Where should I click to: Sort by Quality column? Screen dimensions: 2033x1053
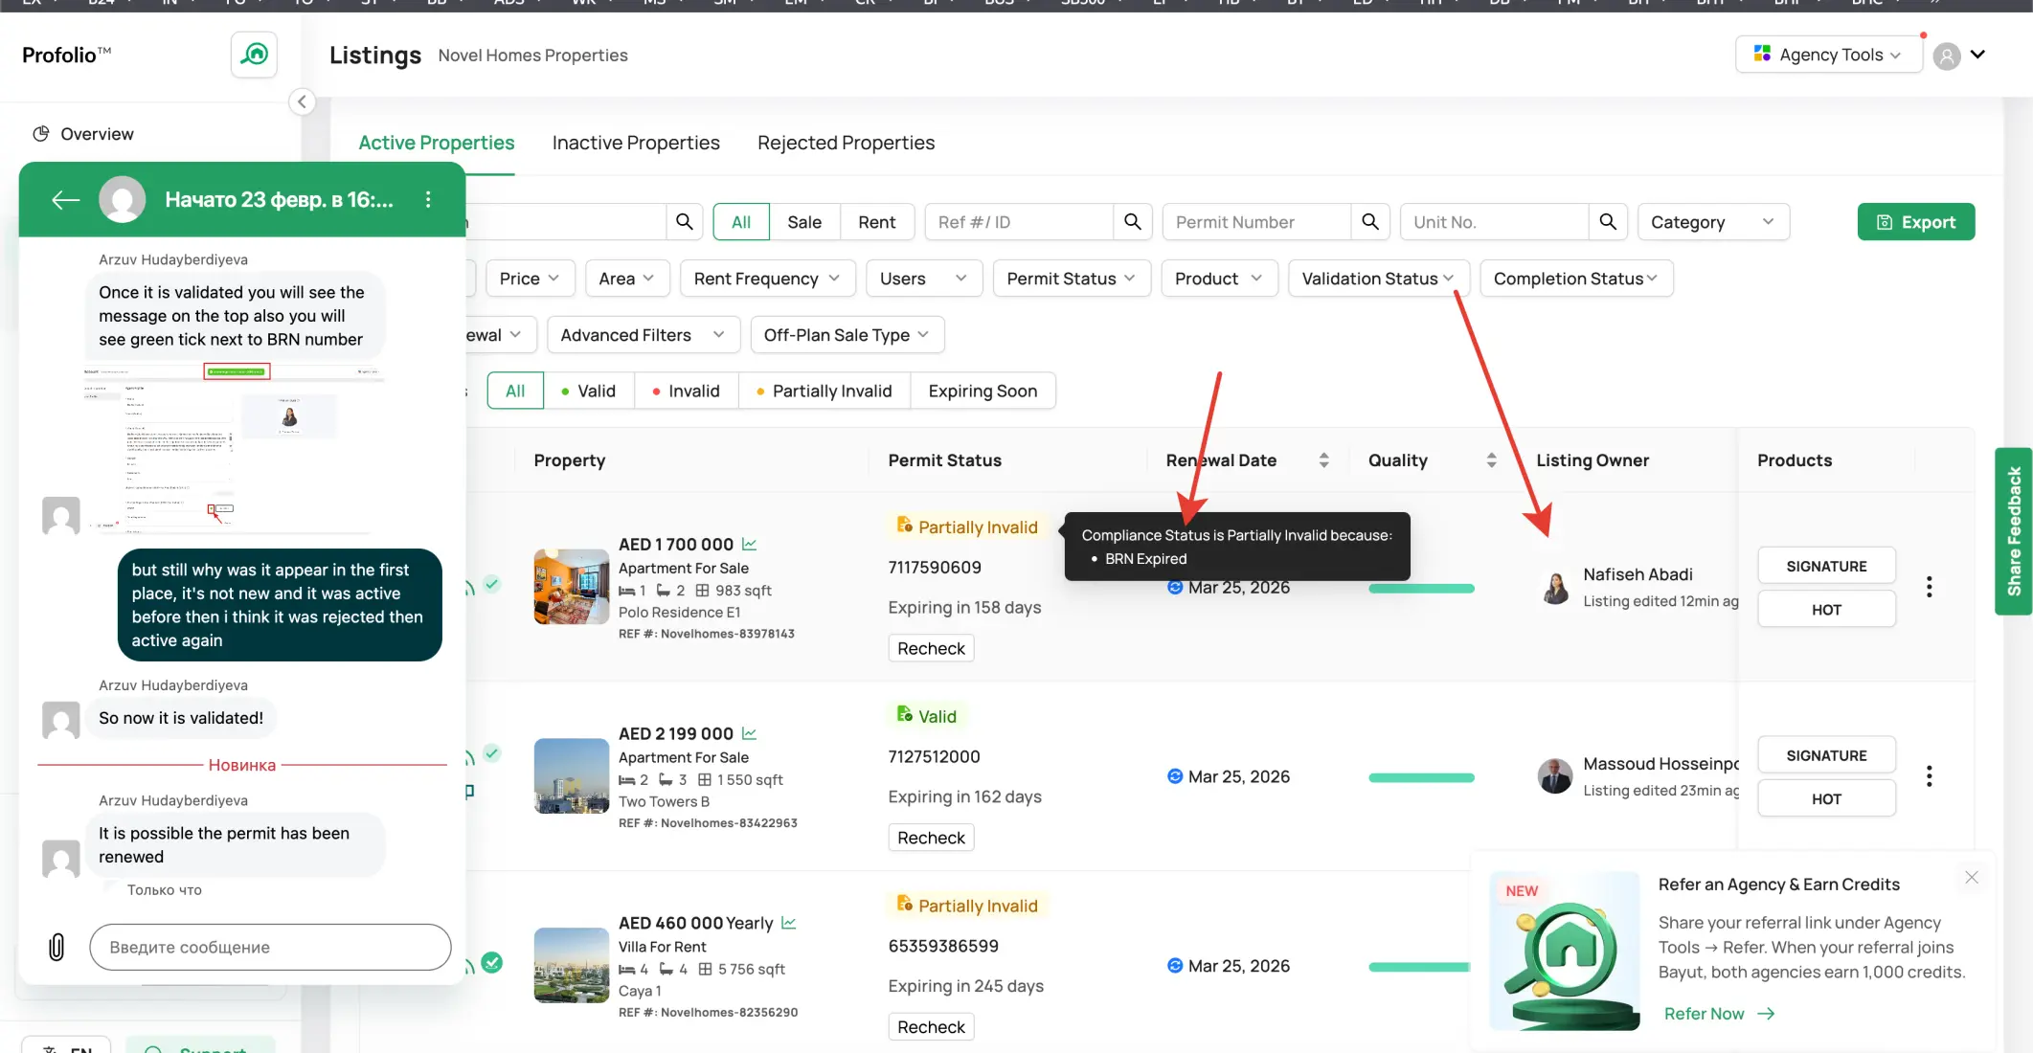1491,460
